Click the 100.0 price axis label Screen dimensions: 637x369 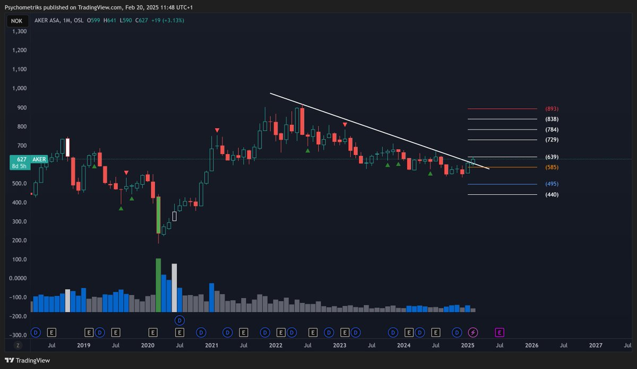[x=20, y=260]
